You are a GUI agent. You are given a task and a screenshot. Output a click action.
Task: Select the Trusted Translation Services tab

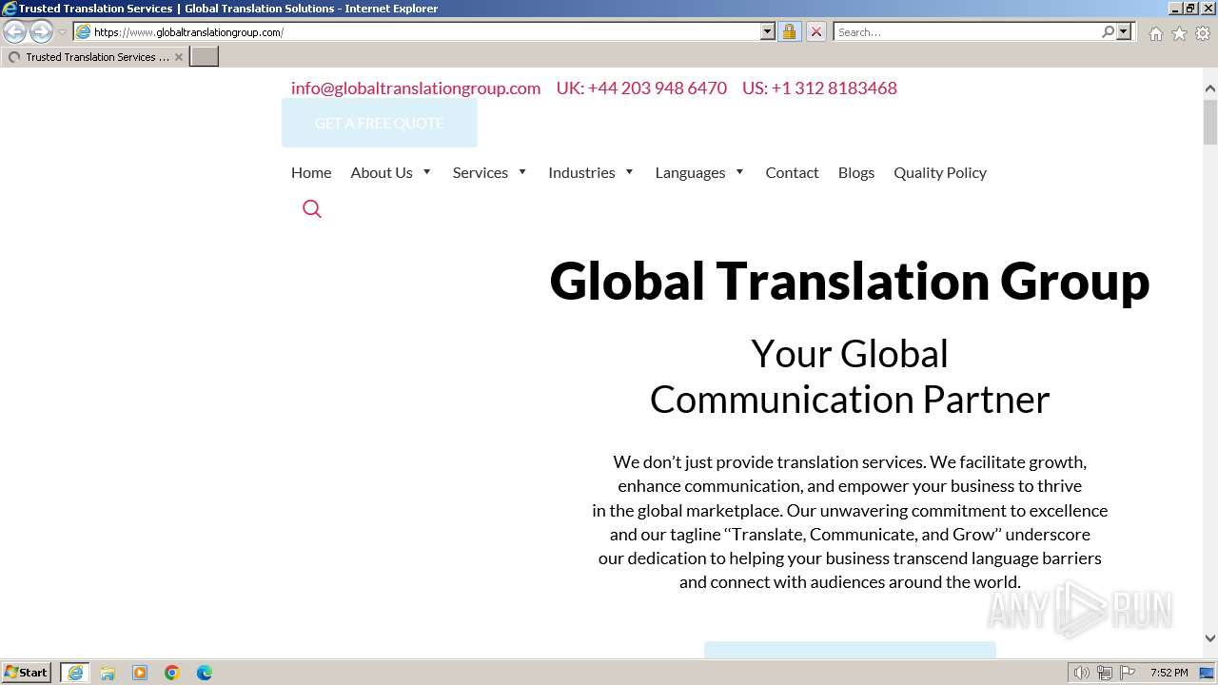[94, 57]
